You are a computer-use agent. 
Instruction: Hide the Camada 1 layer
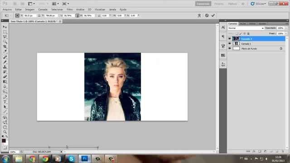230,43
